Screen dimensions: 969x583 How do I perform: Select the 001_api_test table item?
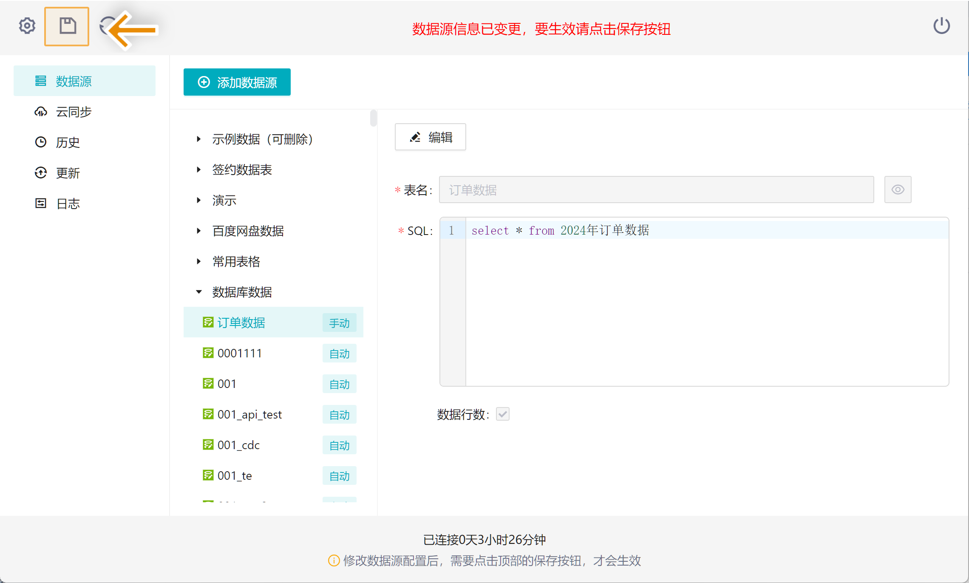(273, 414)
